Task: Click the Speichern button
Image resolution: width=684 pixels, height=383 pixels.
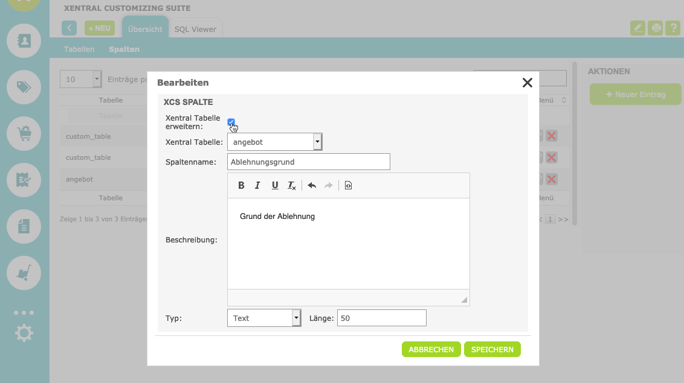Action: pyautogui.click(x=492, y=349)
